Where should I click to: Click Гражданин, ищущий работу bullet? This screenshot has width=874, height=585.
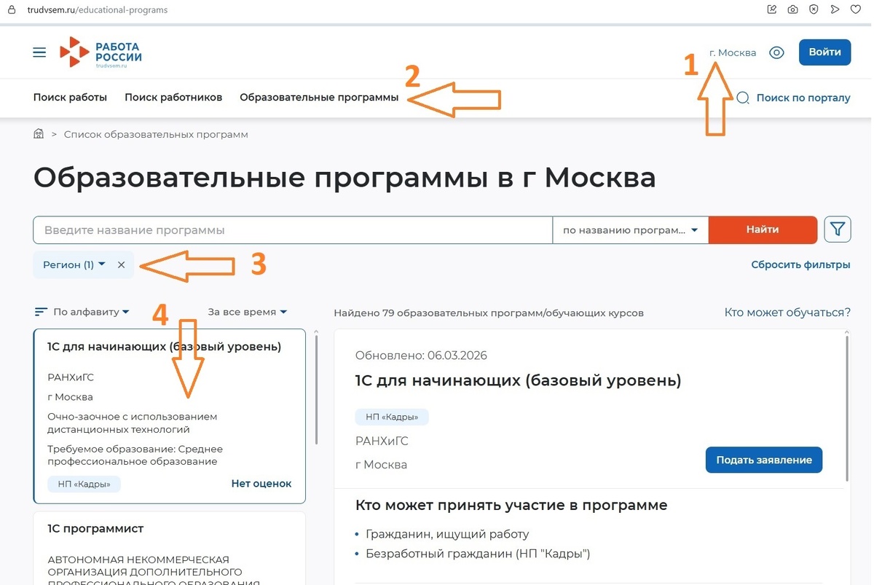tap(447, 535)
